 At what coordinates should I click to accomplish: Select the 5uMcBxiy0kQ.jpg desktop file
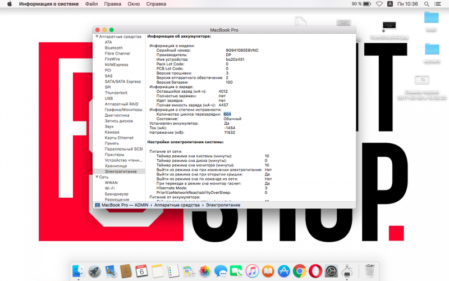click(387, 28)
